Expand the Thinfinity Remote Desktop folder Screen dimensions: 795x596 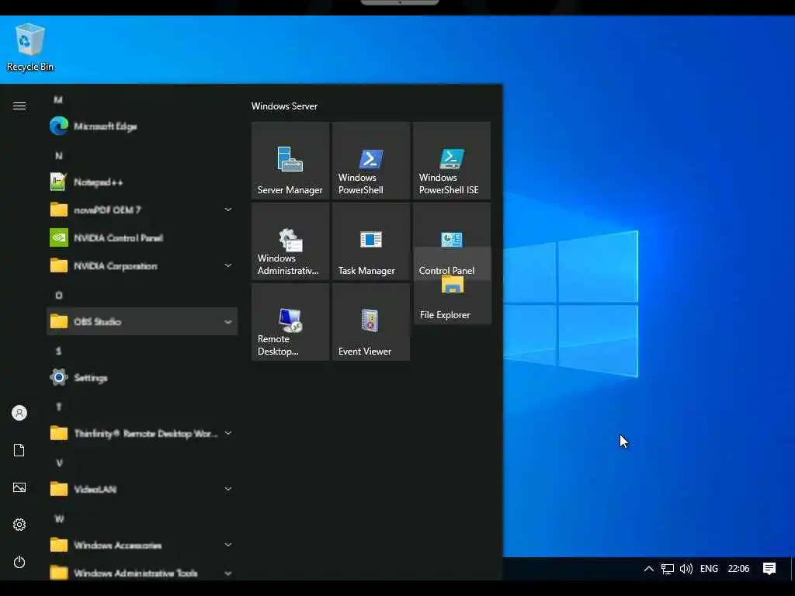142,433
